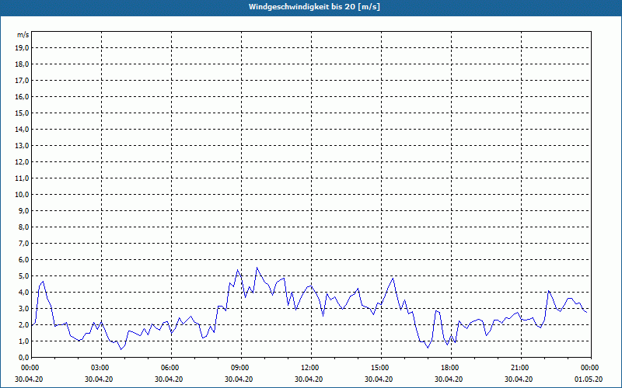The height and width of the screenshot is (388, 622).
Task: Click the chart title Windgeschwindigkeit bis 20 [m/s]
Action: point(314,7)
